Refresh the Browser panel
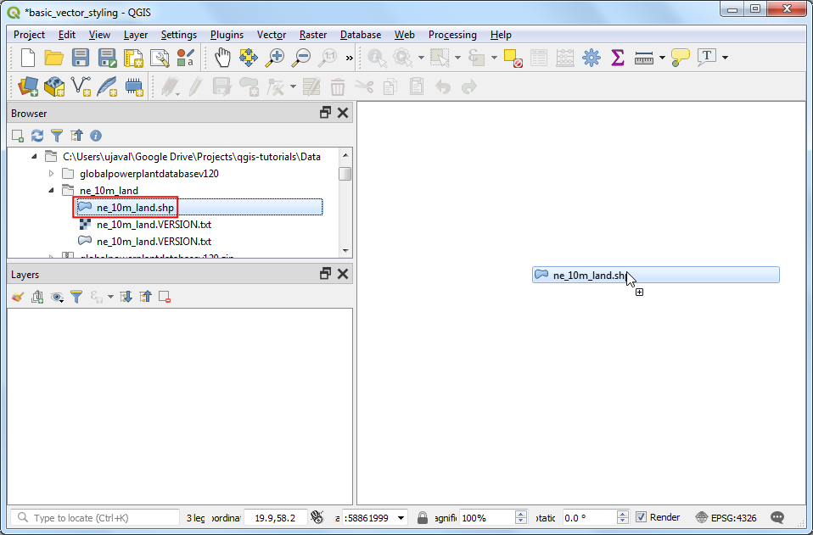This screenshot has width=813, height=535. click(36, 136)
